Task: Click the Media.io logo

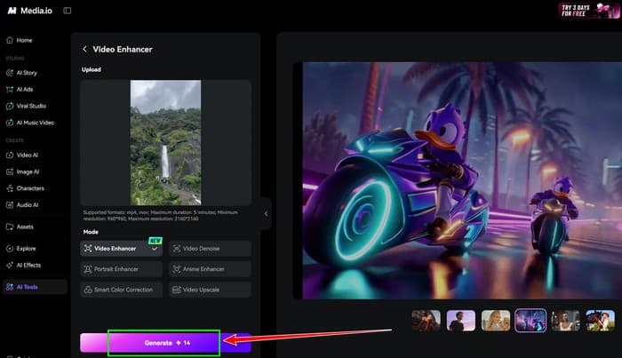Action: (29, 11)
